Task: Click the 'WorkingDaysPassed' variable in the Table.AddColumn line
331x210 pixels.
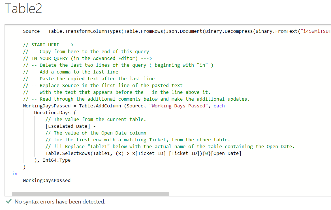Action: tap(47, 106)
